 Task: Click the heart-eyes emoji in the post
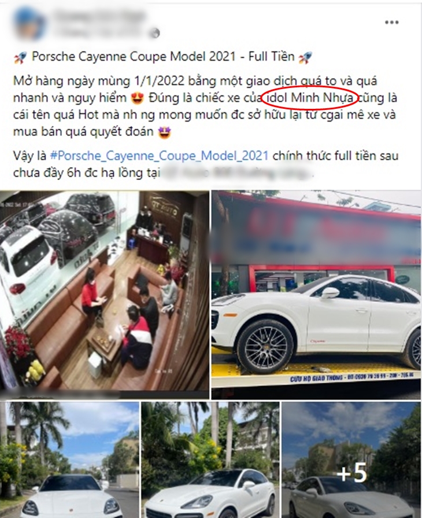tap(137, 98)
